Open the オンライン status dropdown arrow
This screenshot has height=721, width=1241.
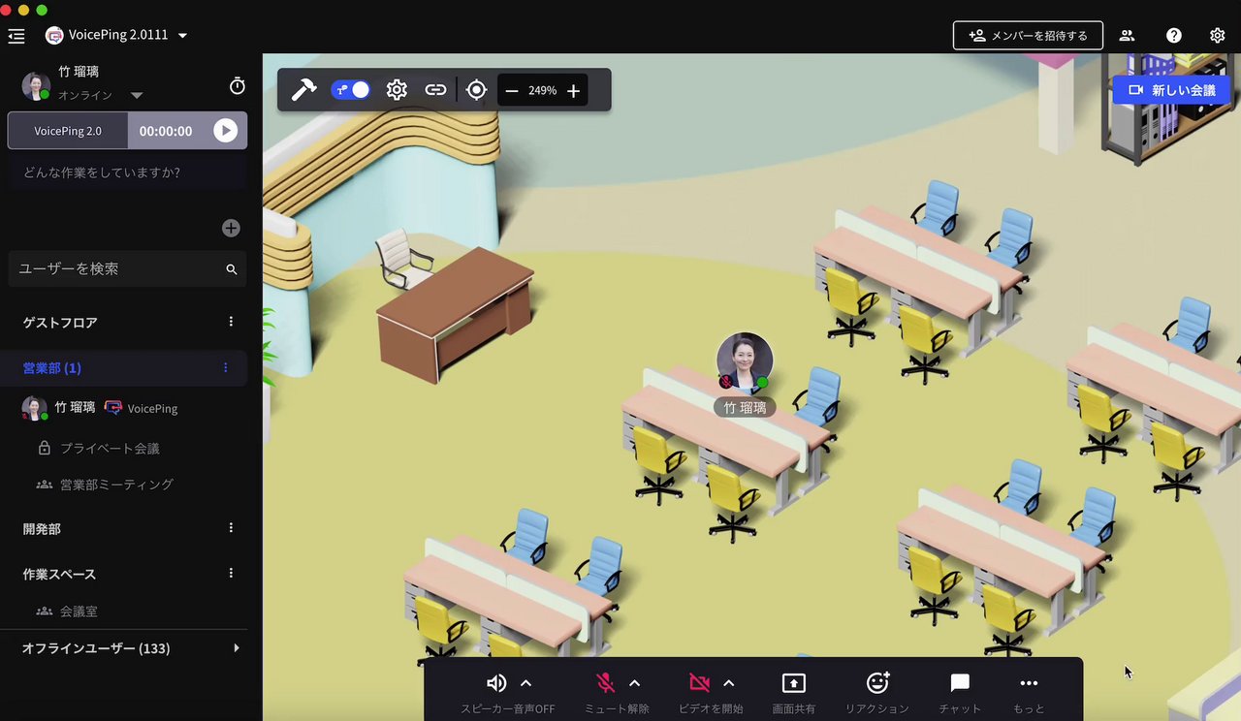pos(137,95)
